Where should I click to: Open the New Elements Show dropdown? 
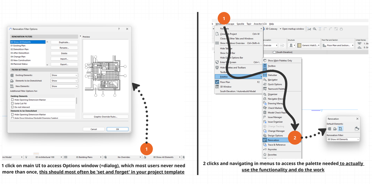(x=64, y=86)
